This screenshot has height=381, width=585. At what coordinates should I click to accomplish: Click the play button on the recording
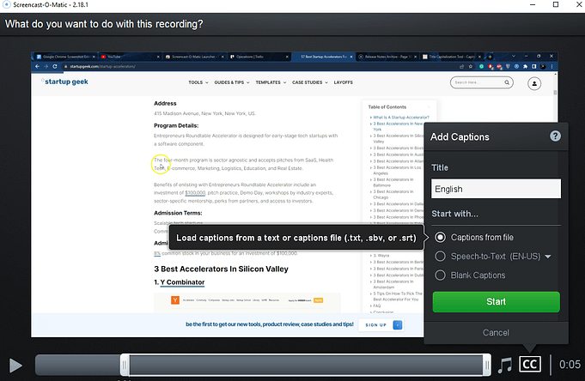[15, 366]
